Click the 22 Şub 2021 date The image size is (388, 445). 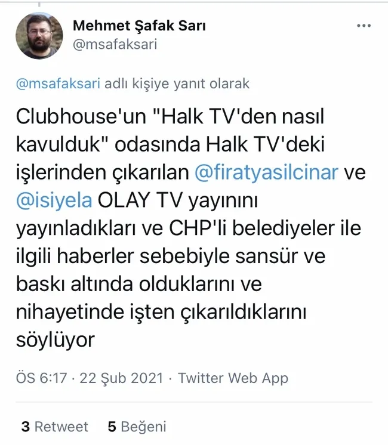121,378
